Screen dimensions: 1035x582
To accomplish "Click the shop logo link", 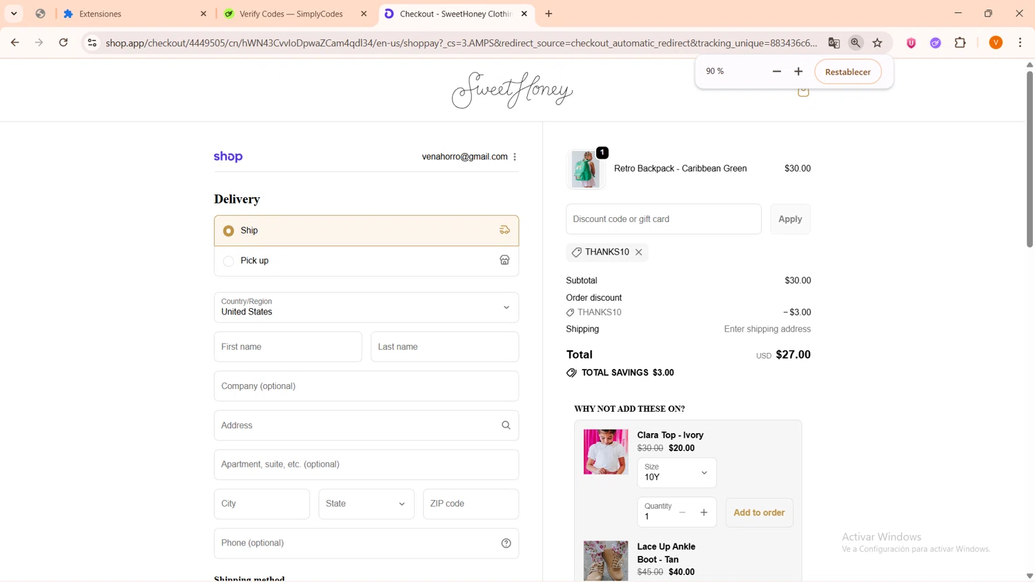I will click(228, 157).
